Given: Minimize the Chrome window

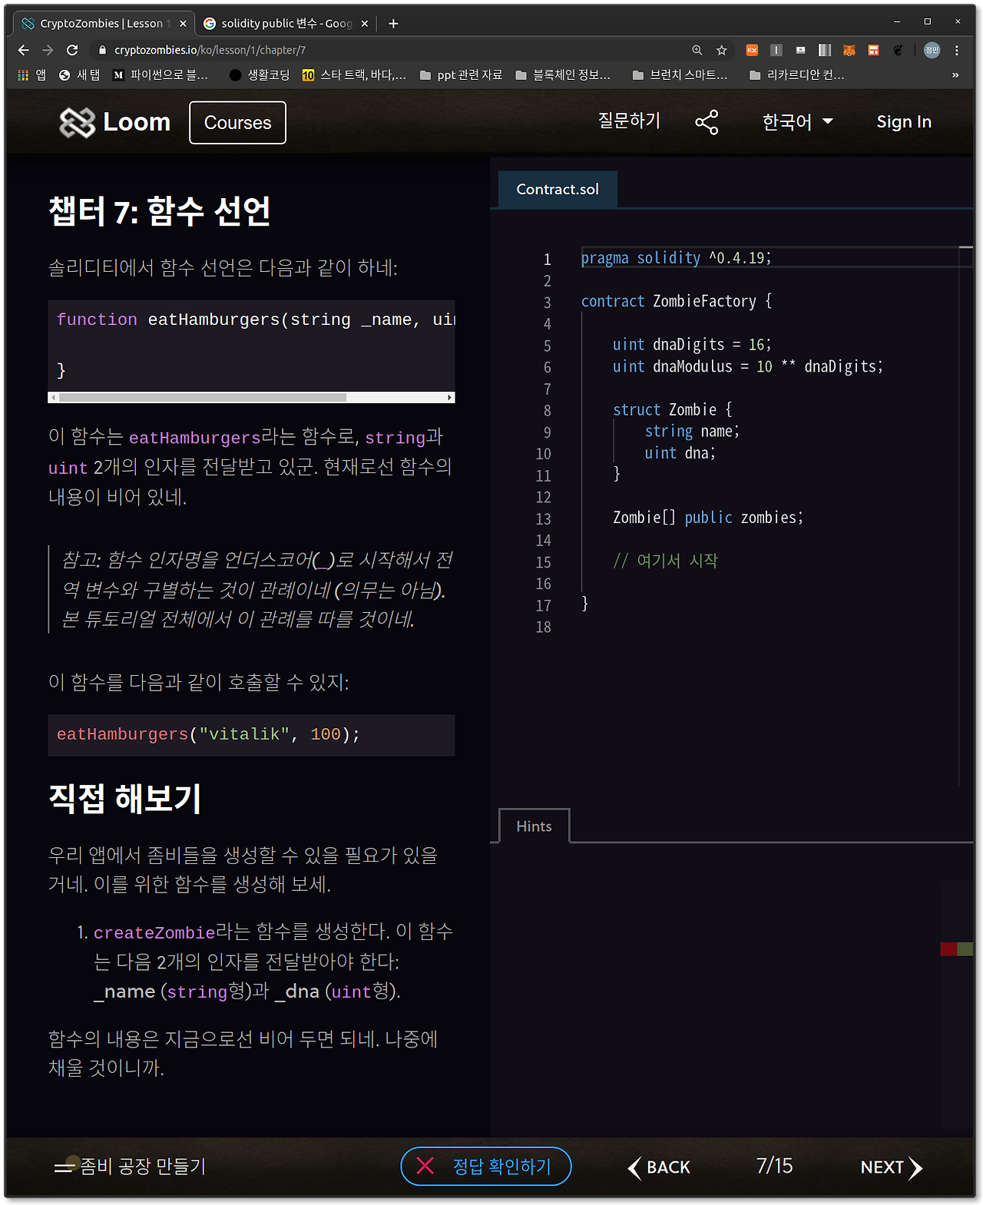Looking at the screenshot, I should (897, 22).
